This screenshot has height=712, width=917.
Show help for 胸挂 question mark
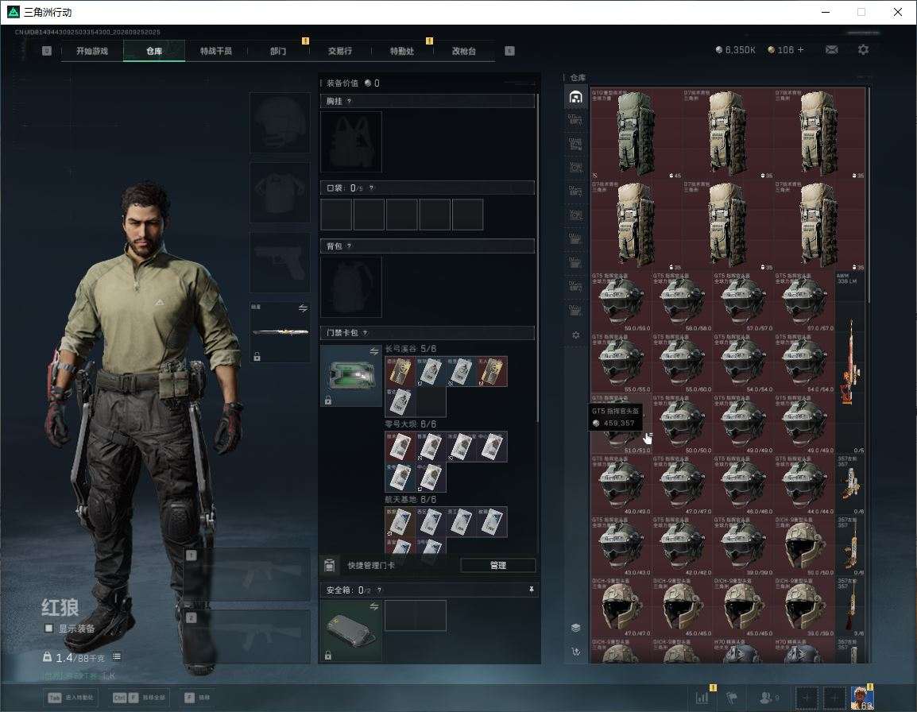349,101
